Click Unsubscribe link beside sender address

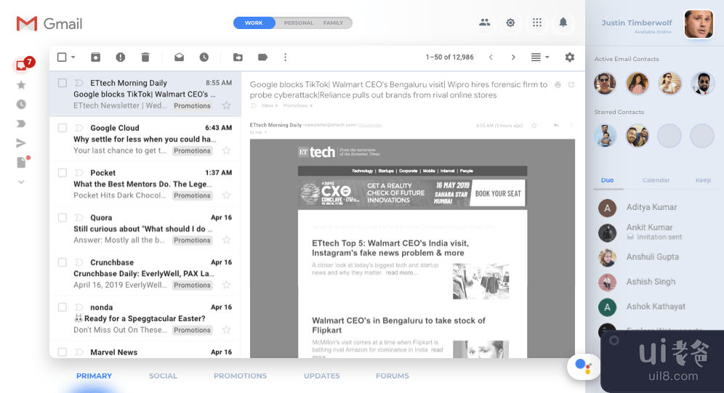tap(370, 125)
